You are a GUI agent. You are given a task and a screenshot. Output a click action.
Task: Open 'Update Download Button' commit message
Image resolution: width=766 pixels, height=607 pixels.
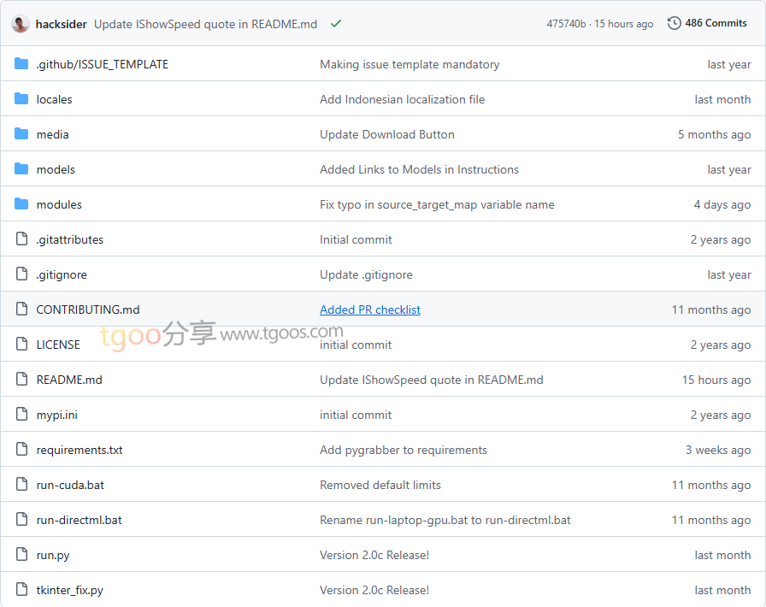click(386, 134)
